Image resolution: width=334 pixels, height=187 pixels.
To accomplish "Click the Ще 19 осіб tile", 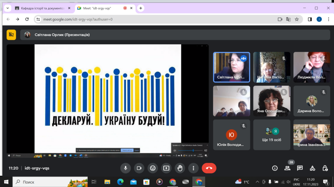I will click(x=272, y=134).
